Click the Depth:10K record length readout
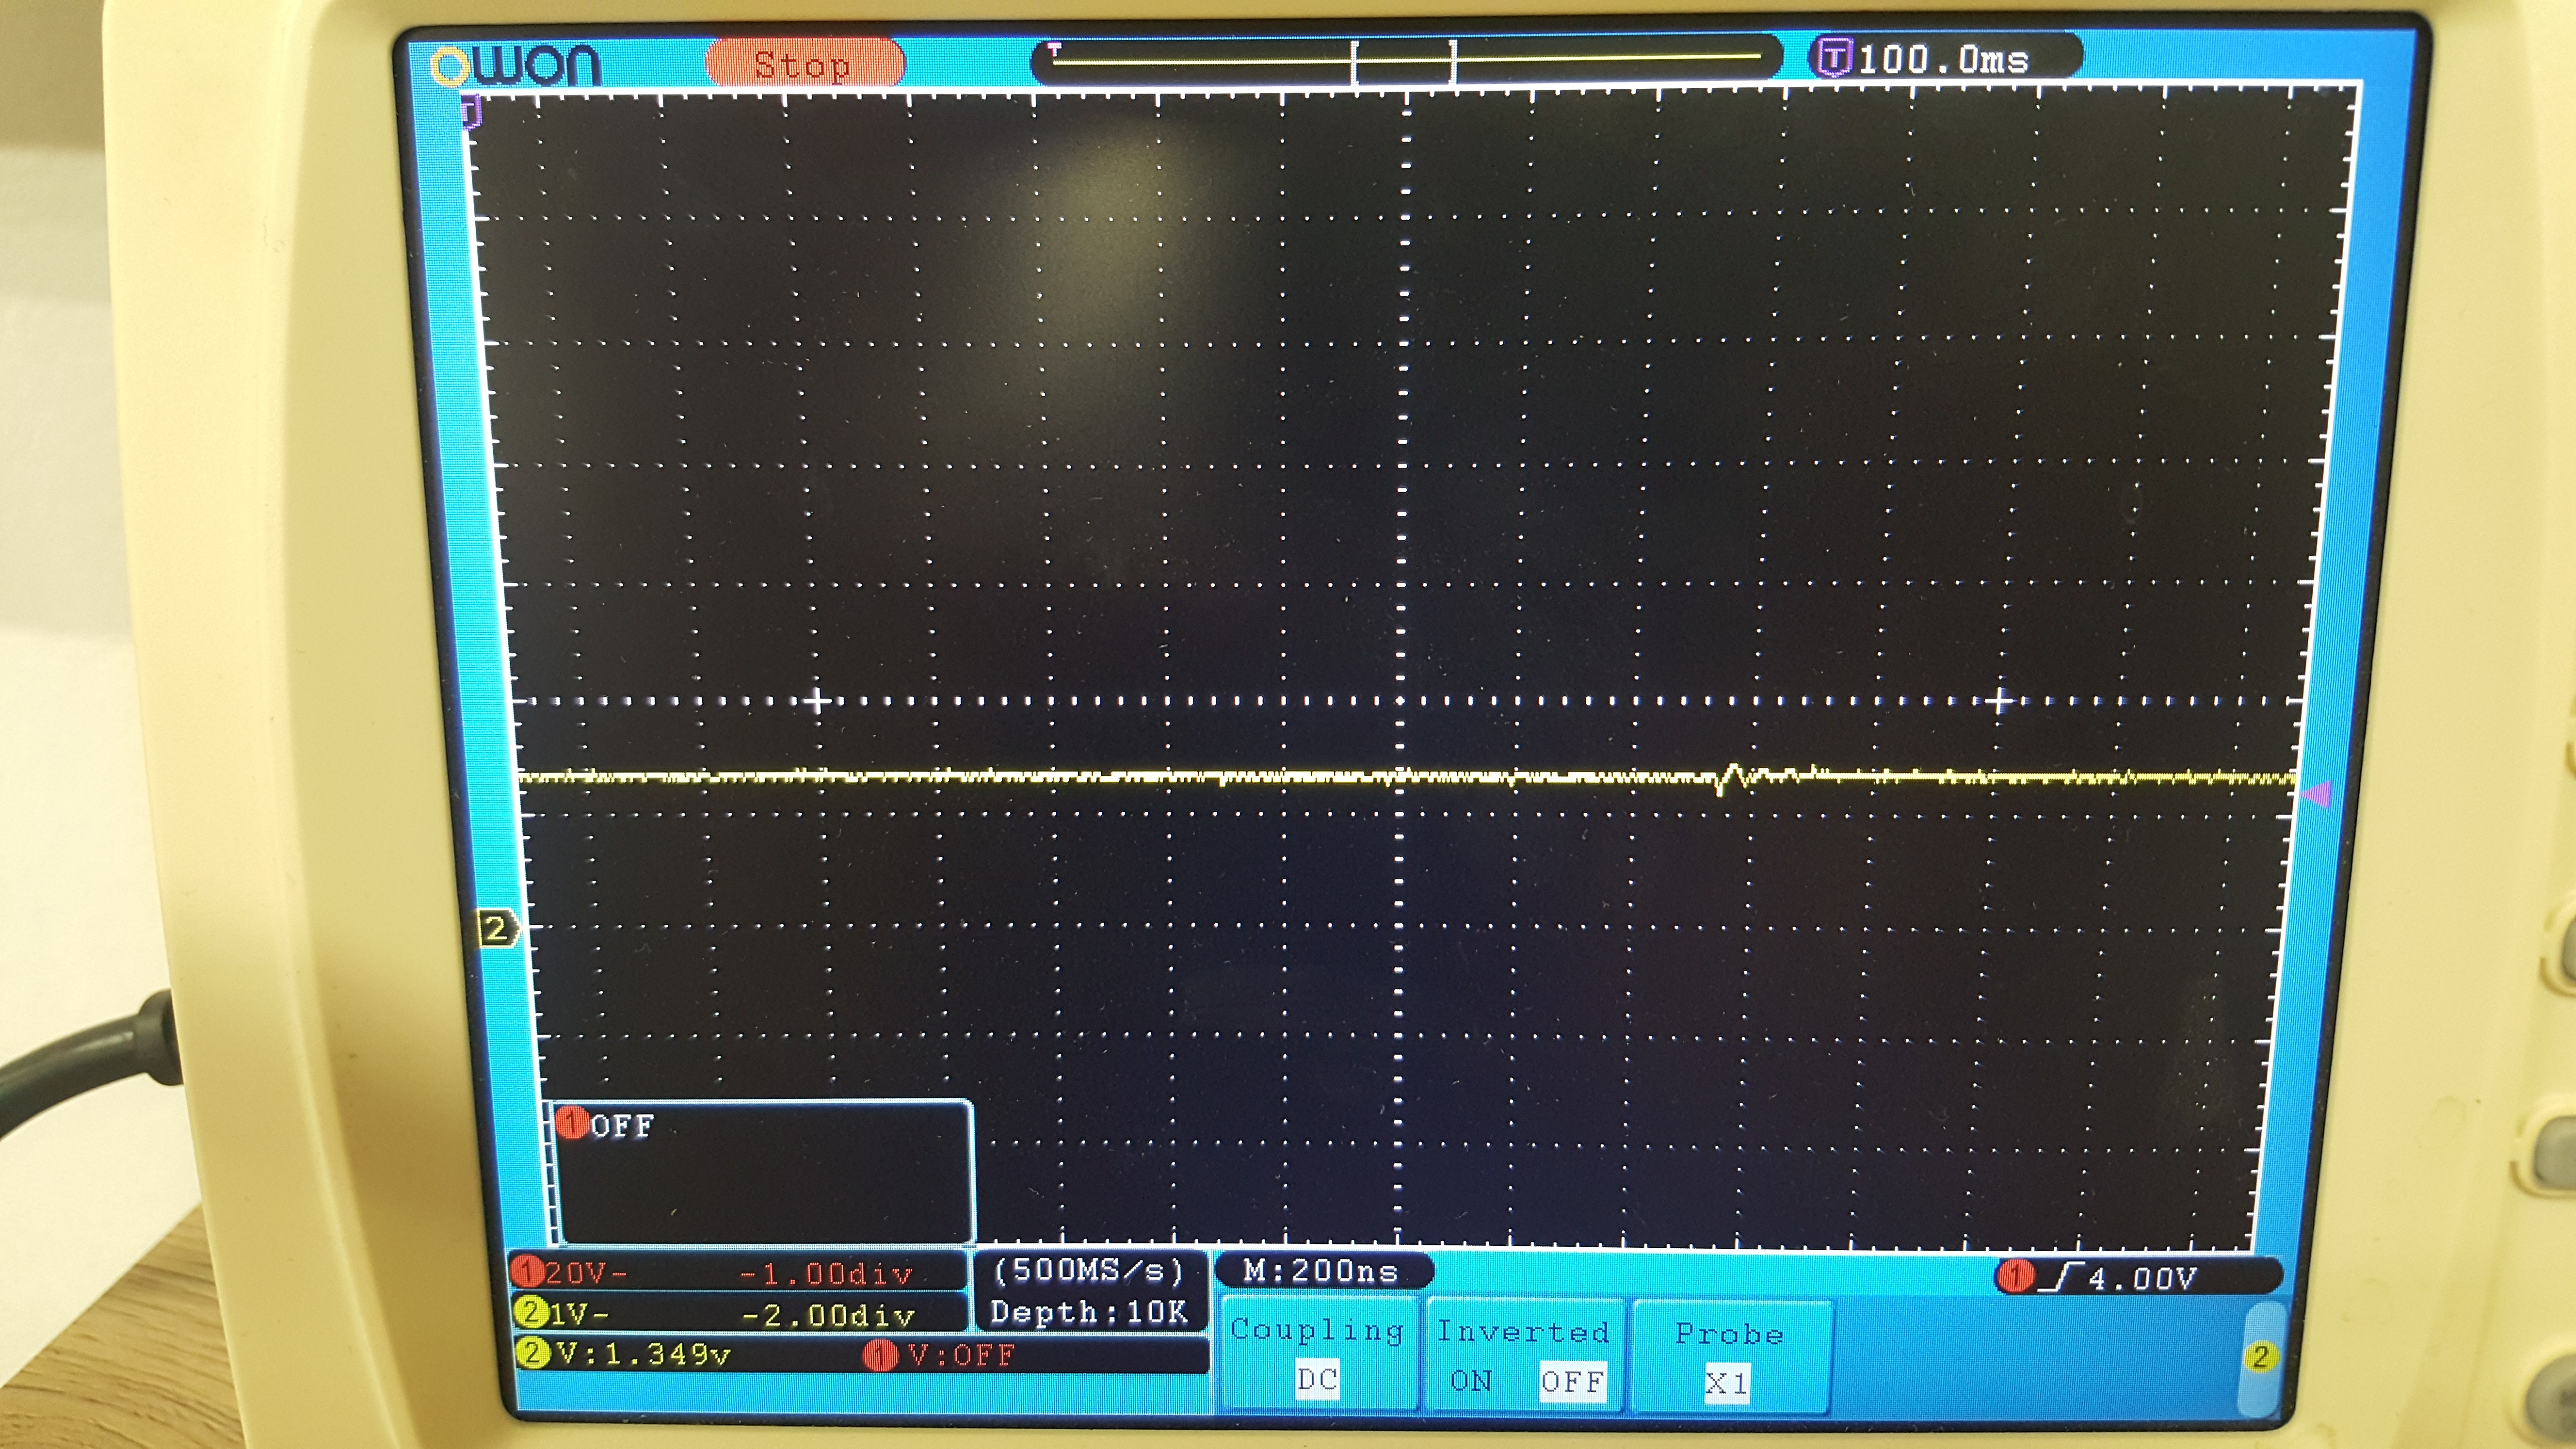 (1089, 1312)
